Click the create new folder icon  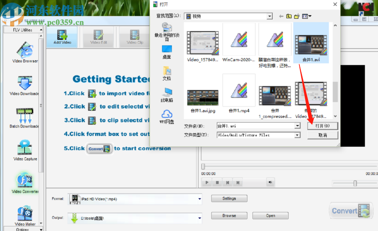297,16
